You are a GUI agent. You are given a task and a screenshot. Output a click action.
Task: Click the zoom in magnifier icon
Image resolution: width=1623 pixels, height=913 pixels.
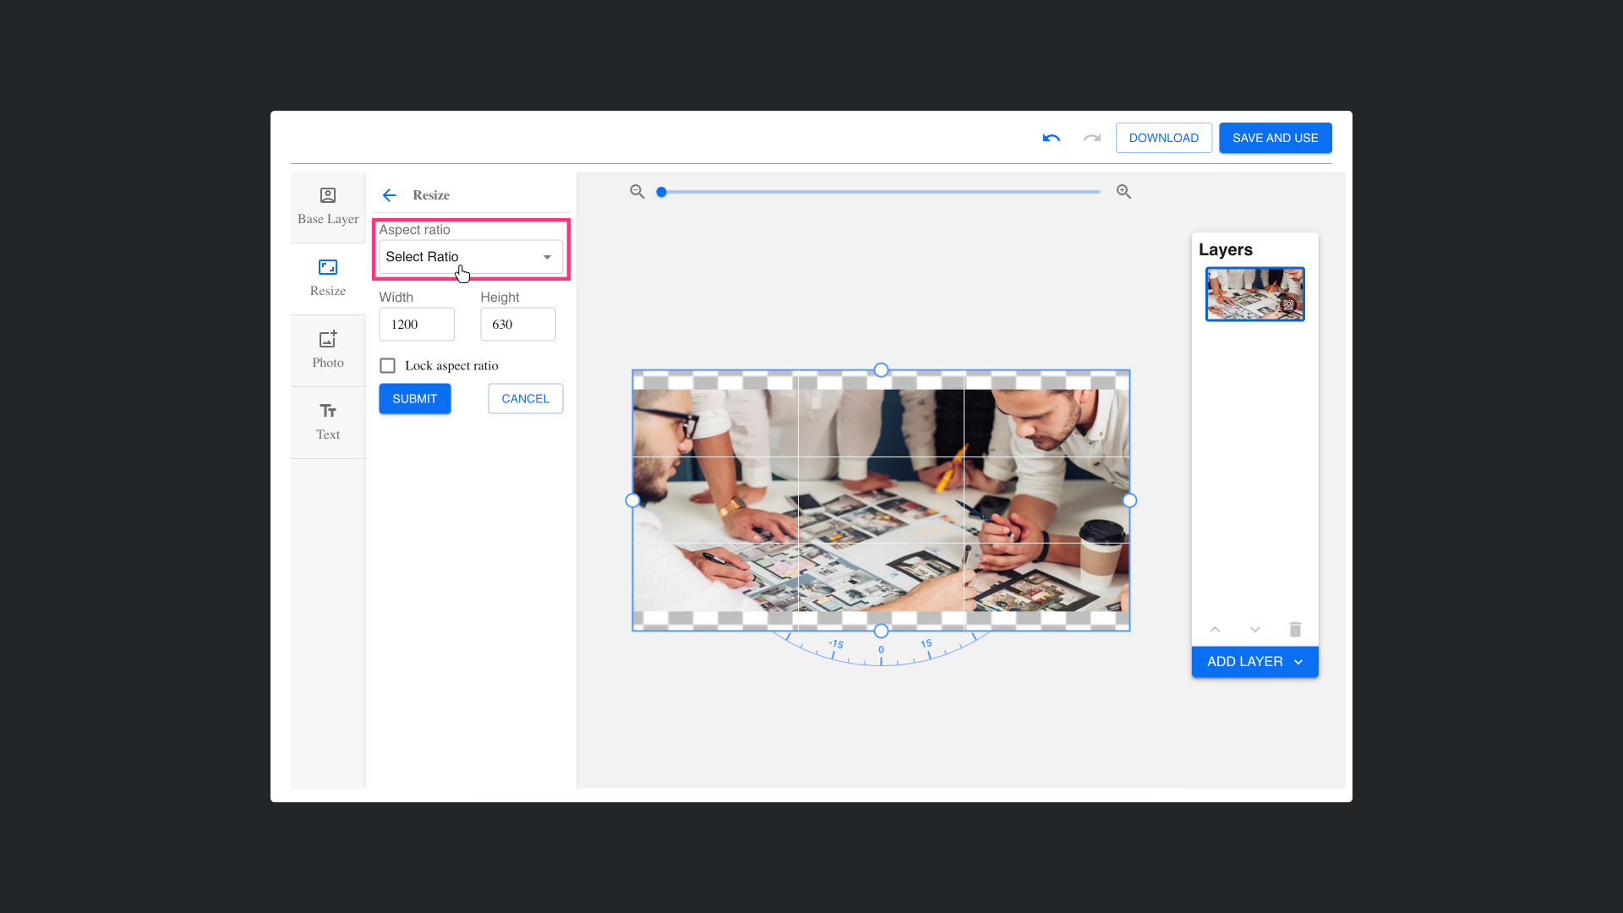tap(1123, 192)
